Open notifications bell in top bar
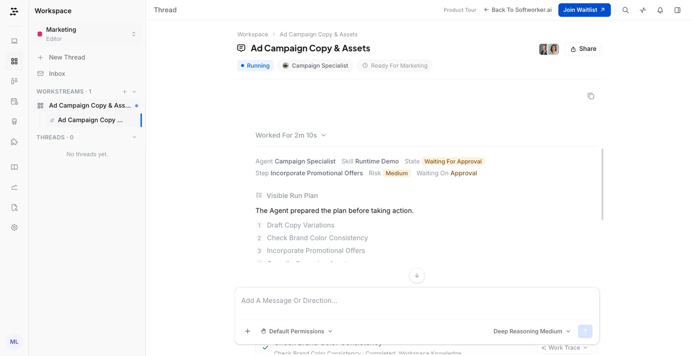 point(660,10)
